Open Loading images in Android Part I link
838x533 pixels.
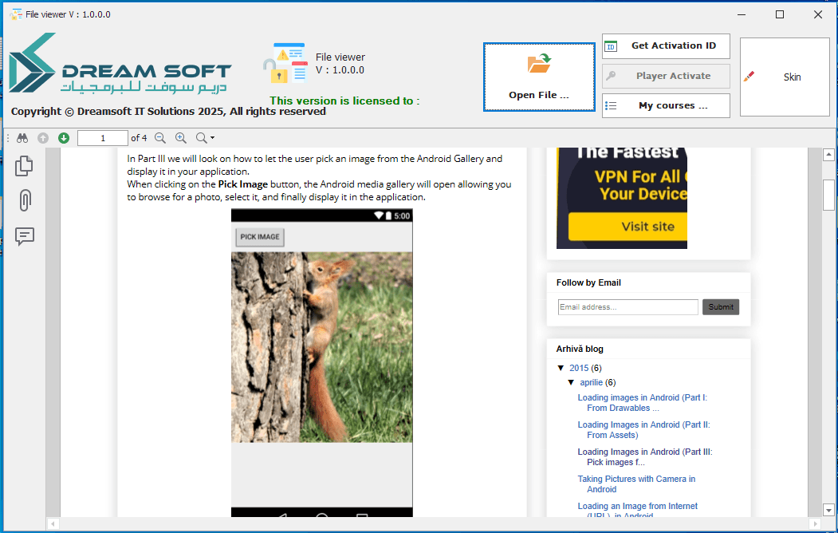[x=642, y=403]
